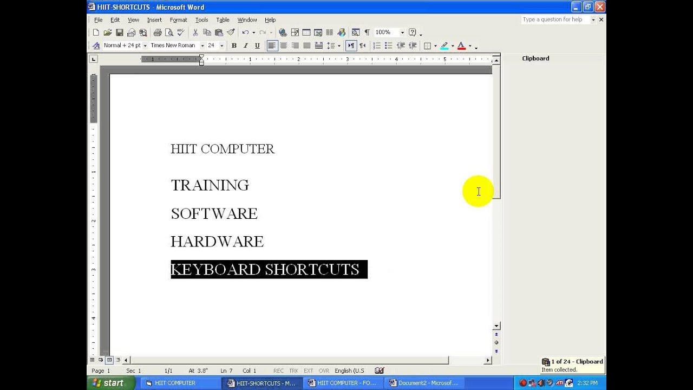Screen dimensions: 693x390
Task: Toggle Bold formatting
Action: point(234,45)
